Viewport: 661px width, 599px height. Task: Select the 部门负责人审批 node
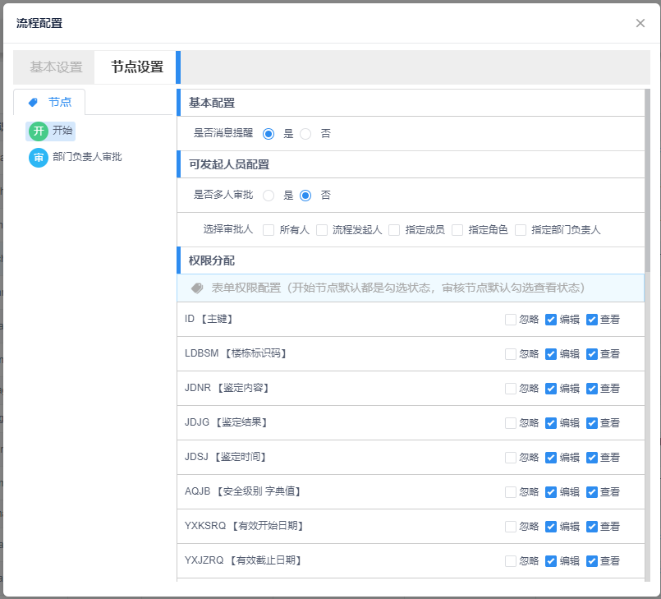pos(87,157)
